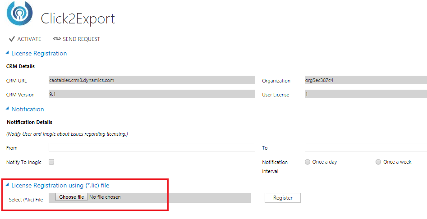This screenshot has width=427, height=219.
Task: Click the Send Request link icon
Action: click(57, 39)
